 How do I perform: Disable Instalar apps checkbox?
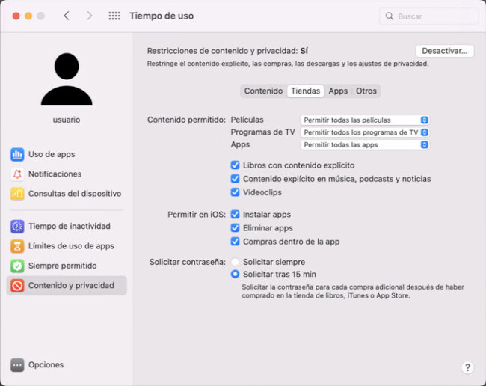point(236,215)
